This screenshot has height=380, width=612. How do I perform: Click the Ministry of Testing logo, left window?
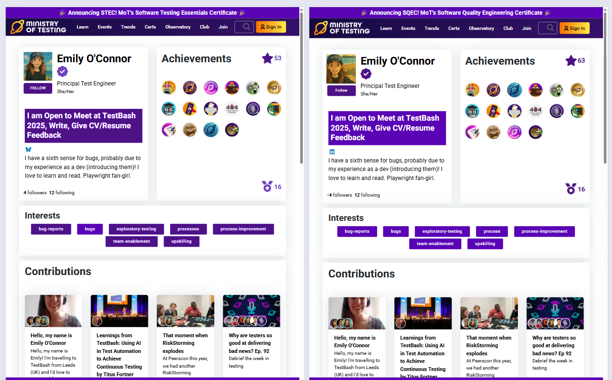point(39,27)
